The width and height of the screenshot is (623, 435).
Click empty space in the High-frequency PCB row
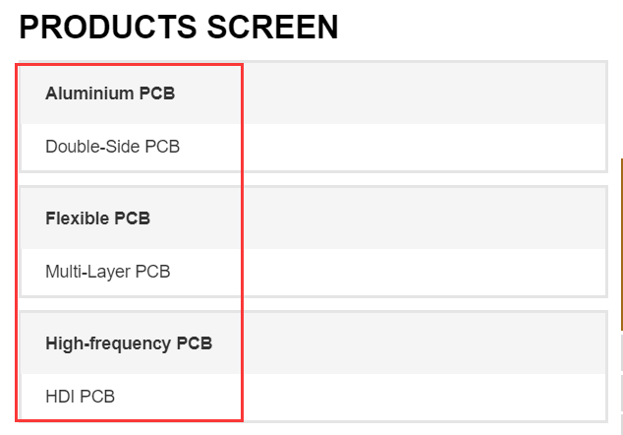click(x=423, y=343)
